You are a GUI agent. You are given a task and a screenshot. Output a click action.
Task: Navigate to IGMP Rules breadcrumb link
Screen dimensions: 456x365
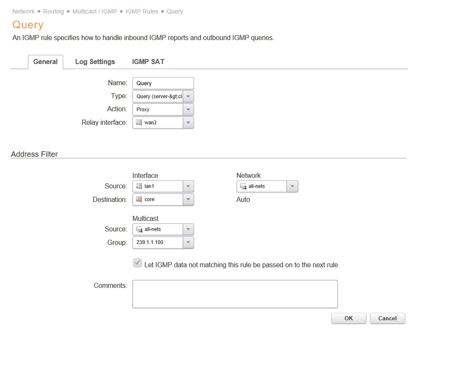point(142,11)
